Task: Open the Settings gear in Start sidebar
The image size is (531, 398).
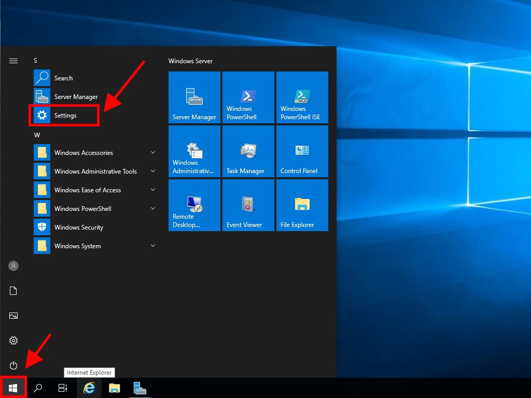Action: pyautogui.click(x=13, y=340)
